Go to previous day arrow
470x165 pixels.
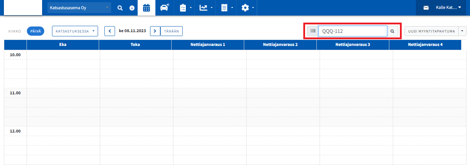[110, 31]
